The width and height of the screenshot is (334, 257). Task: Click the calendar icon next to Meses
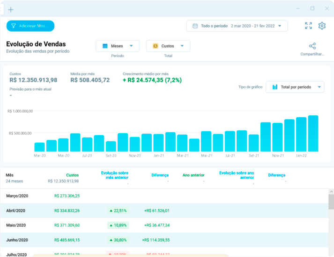point(105,46)
